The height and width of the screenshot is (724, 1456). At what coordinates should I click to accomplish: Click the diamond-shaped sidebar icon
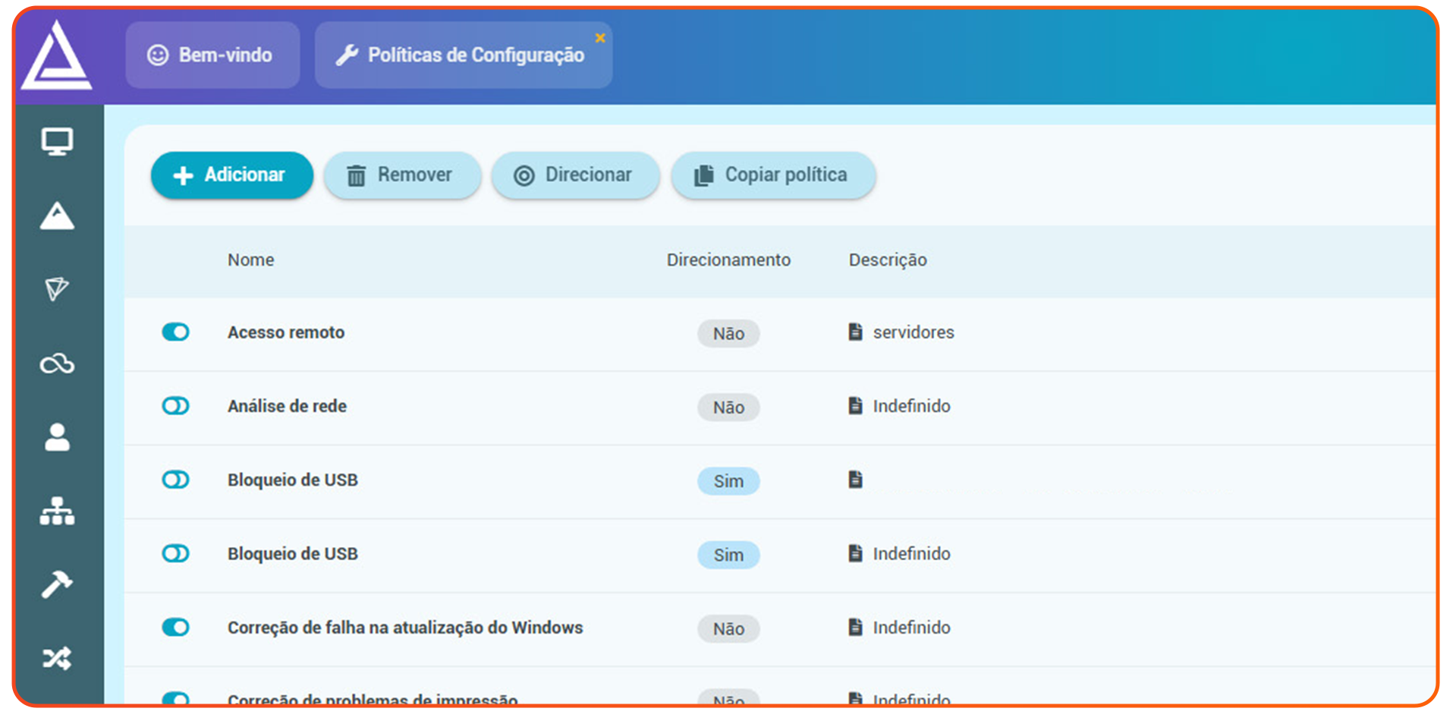tap(57, 289)
